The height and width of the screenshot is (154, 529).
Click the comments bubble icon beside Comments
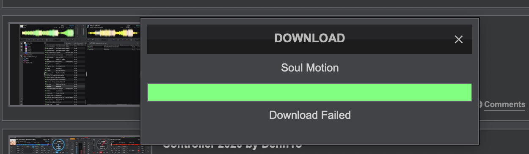[480, 104]
